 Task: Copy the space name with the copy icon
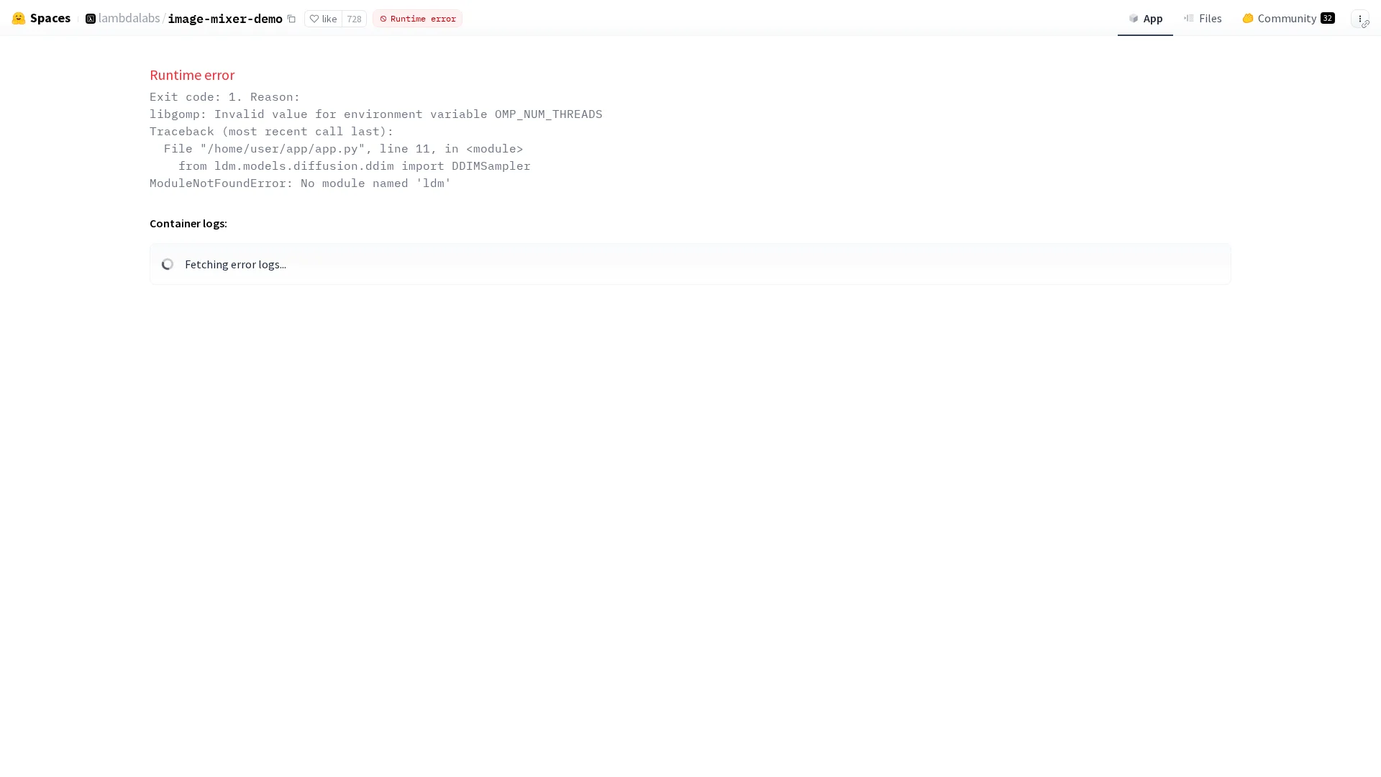[291, 19]
